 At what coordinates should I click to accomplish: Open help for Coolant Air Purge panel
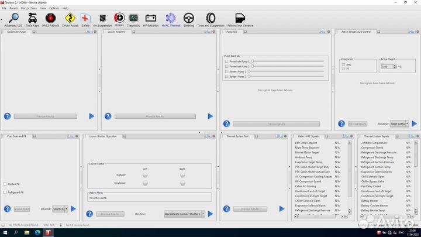pyautogui.click(x=7, y=116)
